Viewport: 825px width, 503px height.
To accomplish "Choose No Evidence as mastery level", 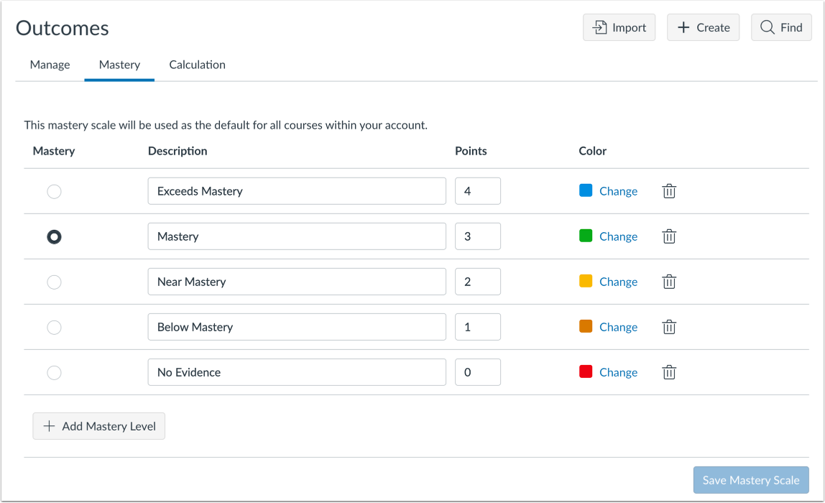I will (54, 372).
